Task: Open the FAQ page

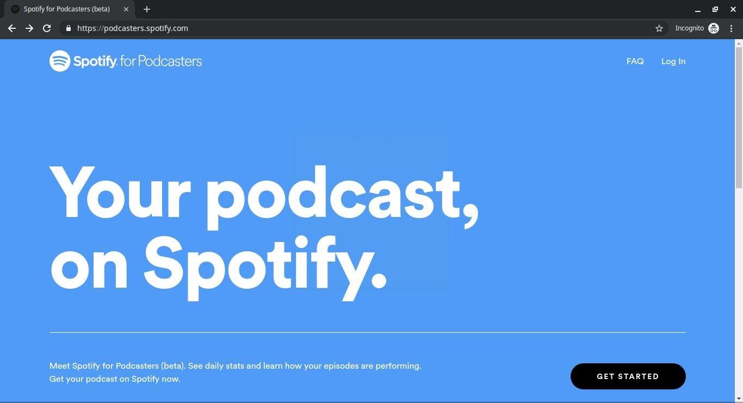Action: coord(635,61)
